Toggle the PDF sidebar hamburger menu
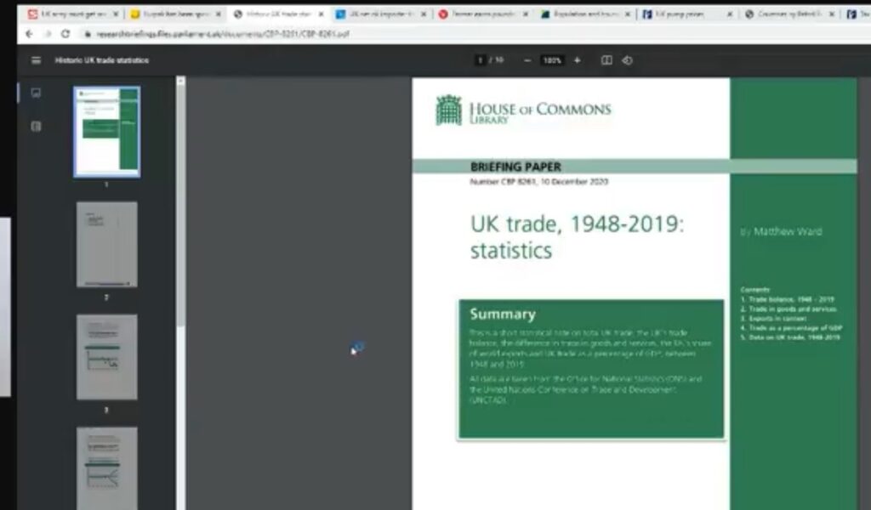 pyautogui.click(x=36, y=60)
